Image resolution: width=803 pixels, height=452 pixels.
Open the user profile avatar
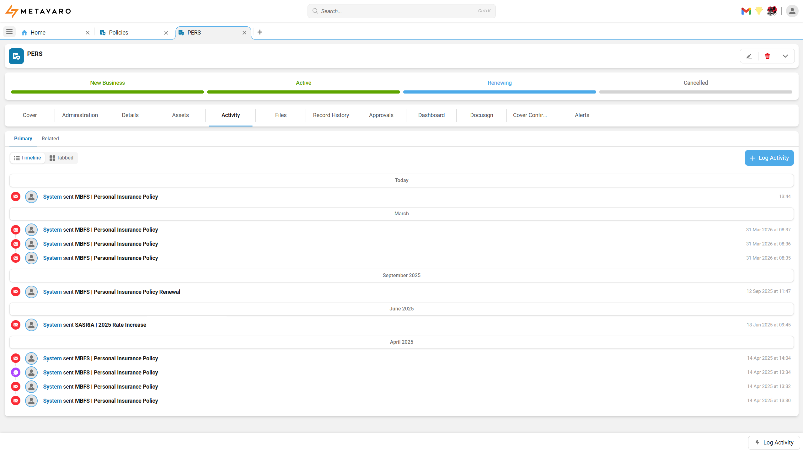click(792, 11)
